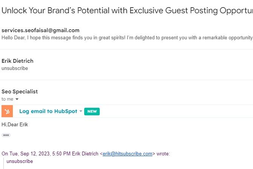Expand the collapsed services.seofaisal@gmail.com message
The height and width of the screenshot is (169, 253).
click(40, 30)
